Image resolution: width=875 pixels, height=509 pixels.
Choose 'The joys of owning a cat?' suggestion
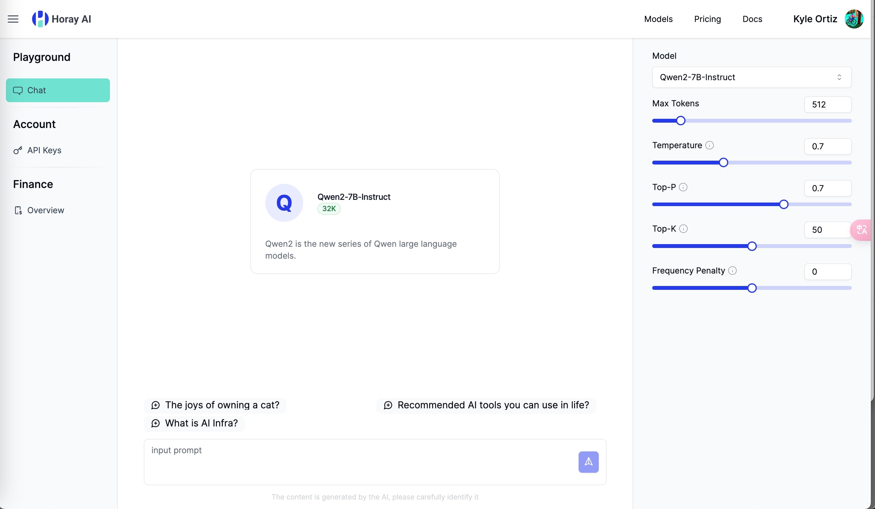pyautogui.click(x=215, y=405)
